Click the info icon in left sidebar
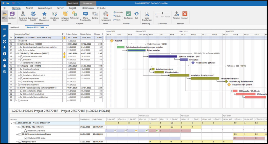The width and height of the screenshot is (268, 144). (x=5, y=54)
